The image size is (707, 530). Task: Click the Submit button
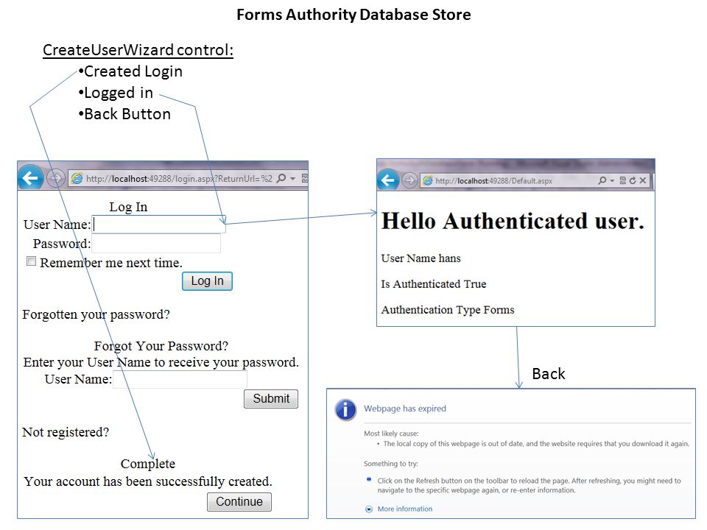271,398
